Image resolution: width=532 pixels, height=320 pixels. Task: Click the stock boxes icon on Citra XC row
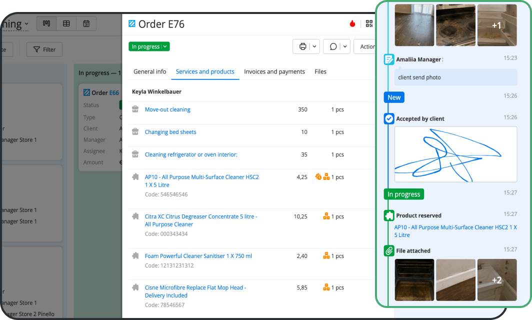pos(326,216)
